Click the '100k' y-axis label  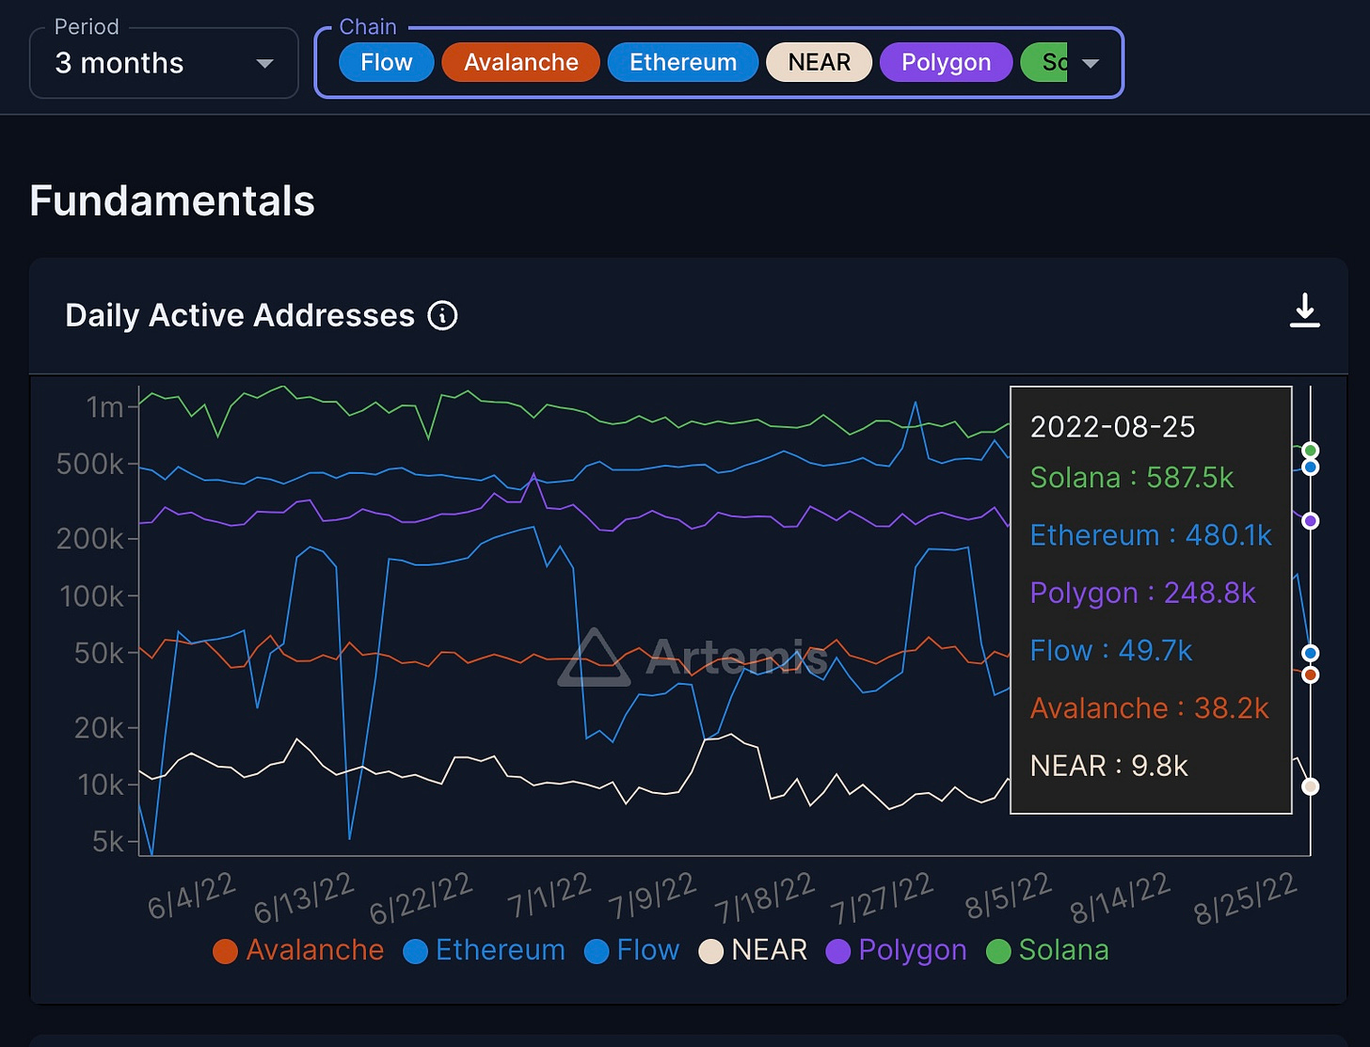tap(92, 595)
